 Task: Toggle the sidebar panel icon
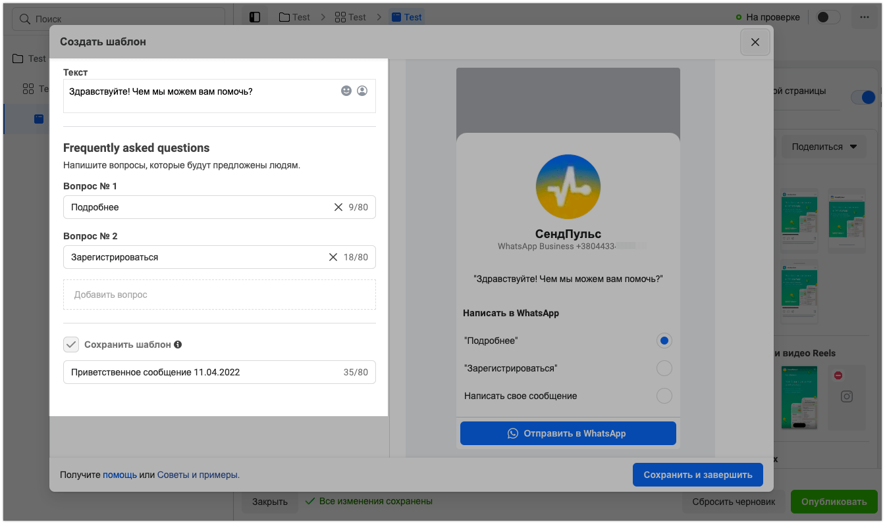255,17
